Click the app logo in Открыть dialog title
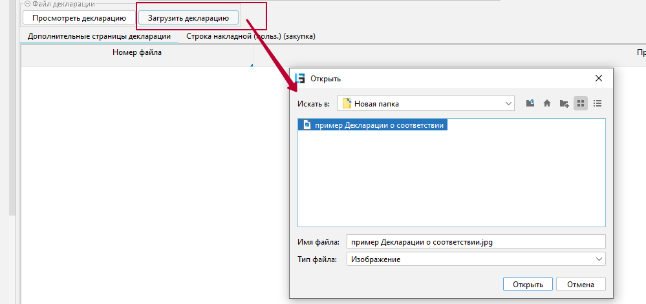646x304 pixels. point(300,79)
